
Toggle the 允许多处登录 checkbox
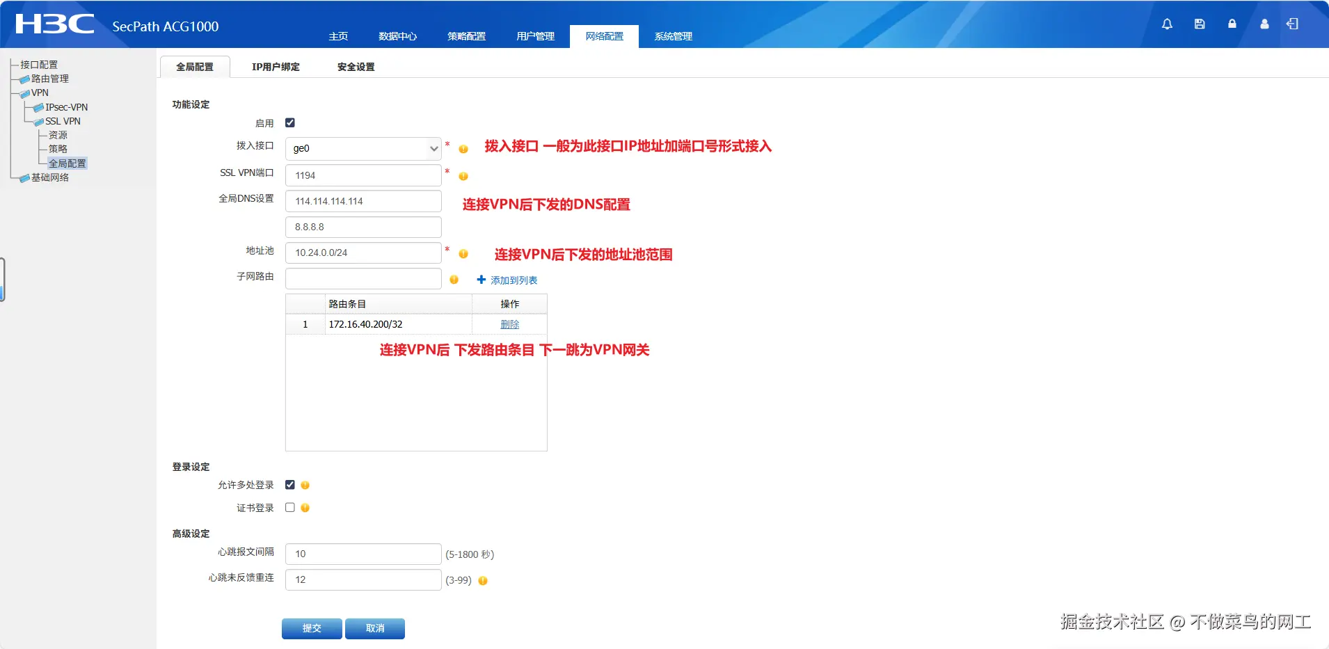290,484
